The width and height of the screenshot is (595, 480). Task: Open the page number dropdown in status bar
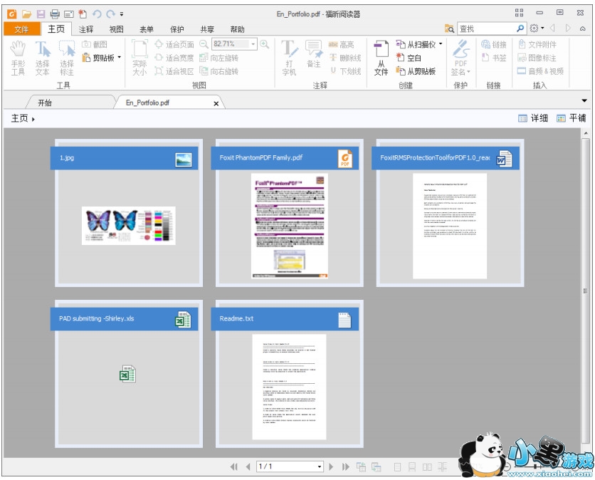(x=320, y=466)
